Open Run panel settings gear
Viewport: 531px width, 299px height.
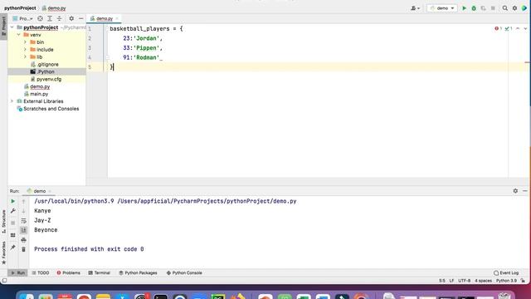pyautogui.click(x=515, y=191)
